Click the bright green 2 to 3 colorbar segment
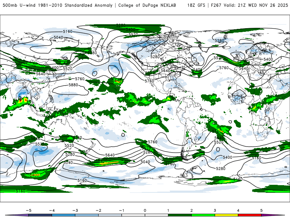The height and width of the screenshot is (217, 290). [203, 215]
